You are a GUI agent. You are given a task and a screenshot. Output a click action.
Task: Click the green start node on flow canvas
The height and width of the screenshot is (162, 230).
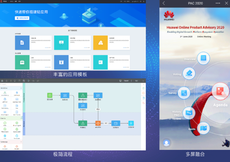tap(50, 95)
